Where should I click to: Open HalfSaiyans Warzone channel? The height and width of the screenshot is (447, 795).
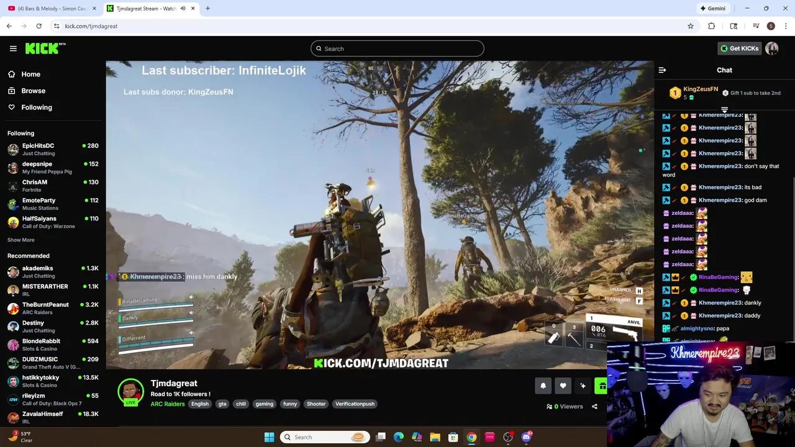pyautogui.click(x=53, y=222)
